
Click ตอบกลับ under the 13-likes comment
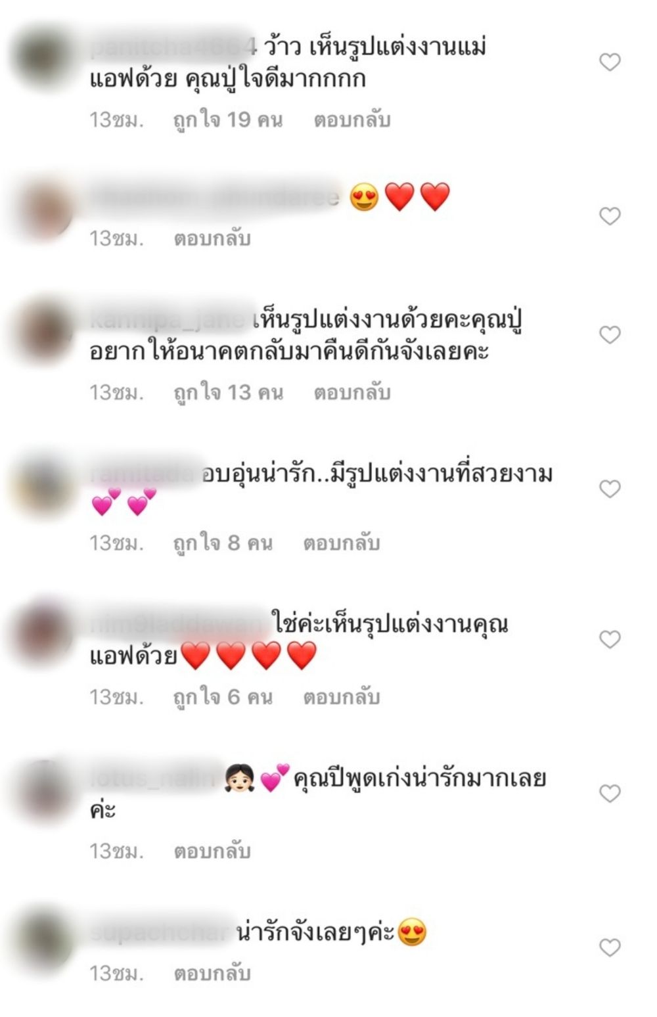click(352, 393)
